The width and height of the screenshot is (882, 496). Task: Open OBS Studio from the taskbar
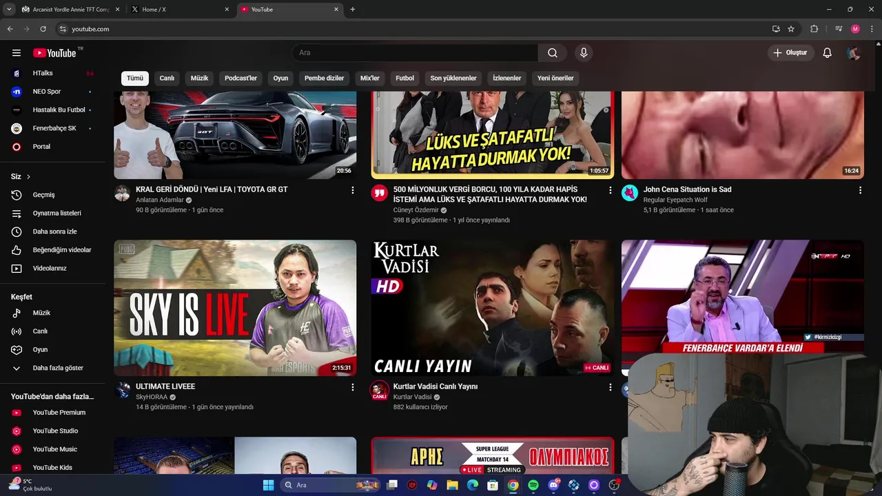click(614, 485)
